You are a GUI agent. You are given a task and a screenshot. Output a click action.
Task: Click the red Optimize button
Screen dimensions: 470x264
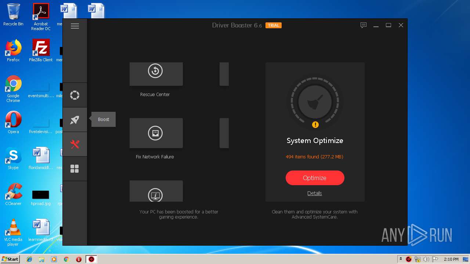315,178
